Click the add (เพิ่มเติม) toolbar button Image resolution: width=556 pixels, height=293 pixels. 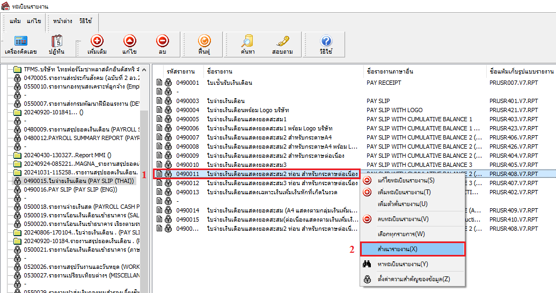tap(97, 44)
